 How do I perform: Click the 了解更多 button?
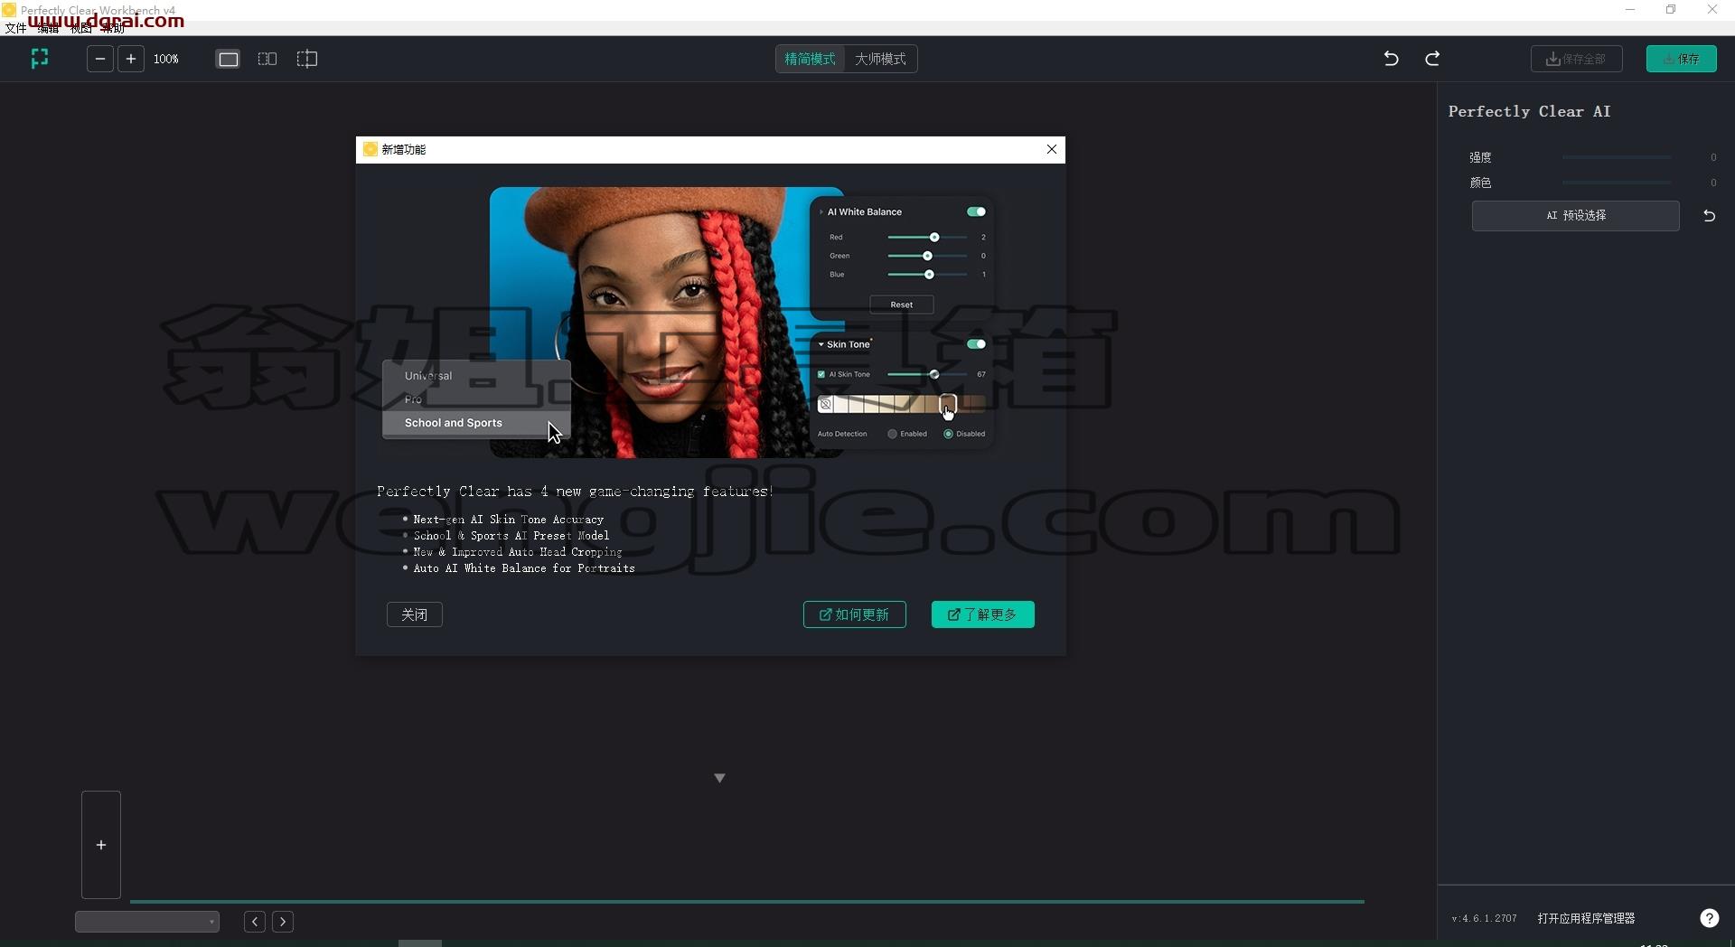tap(982, 614)
